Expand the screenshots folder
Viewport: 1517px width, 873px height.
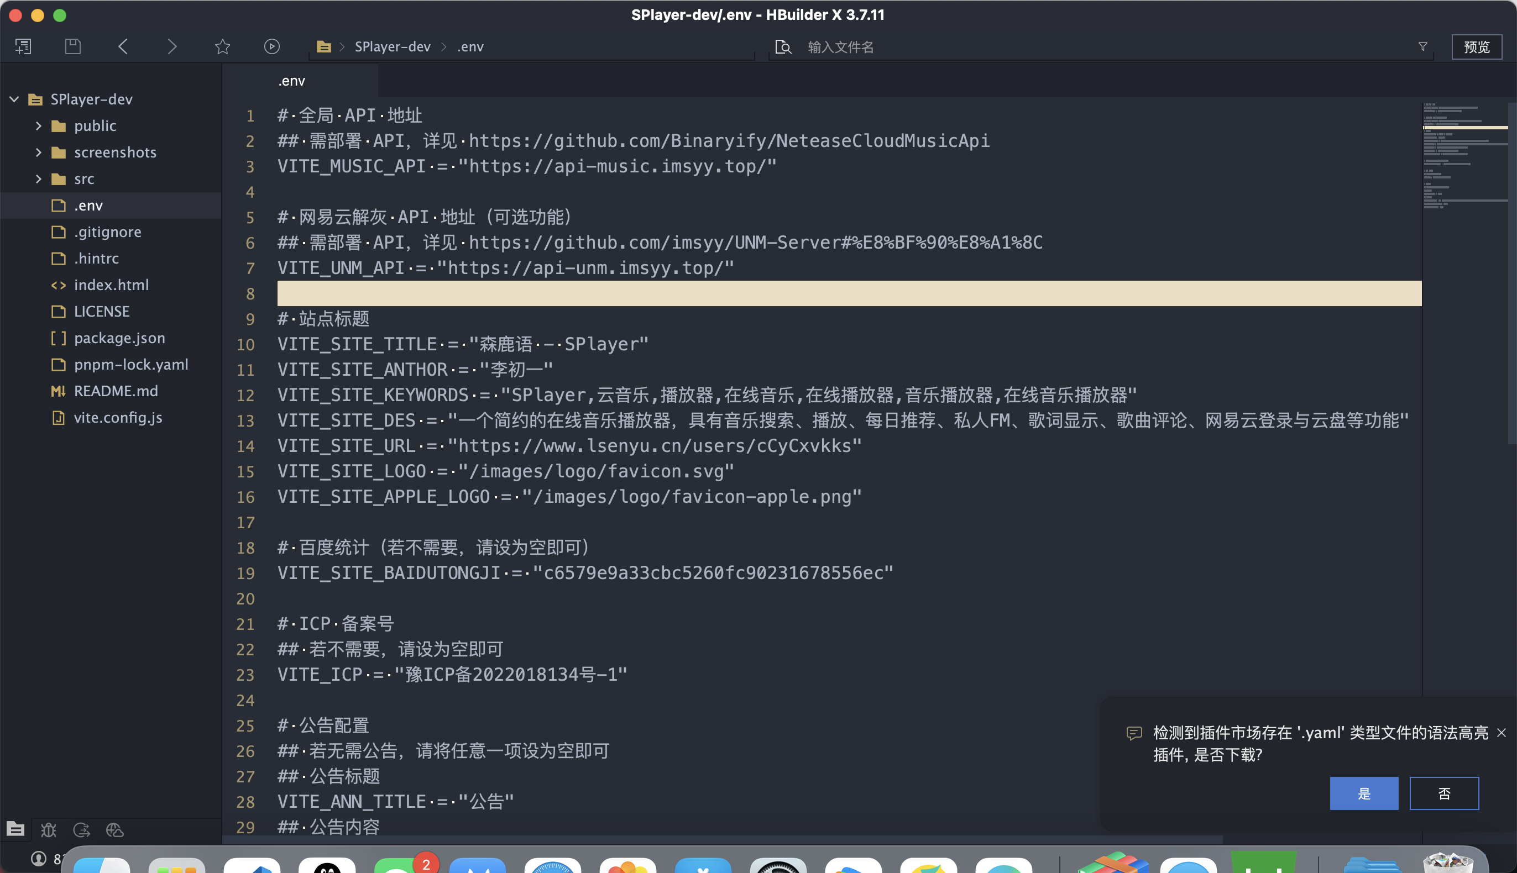(38, 152)
